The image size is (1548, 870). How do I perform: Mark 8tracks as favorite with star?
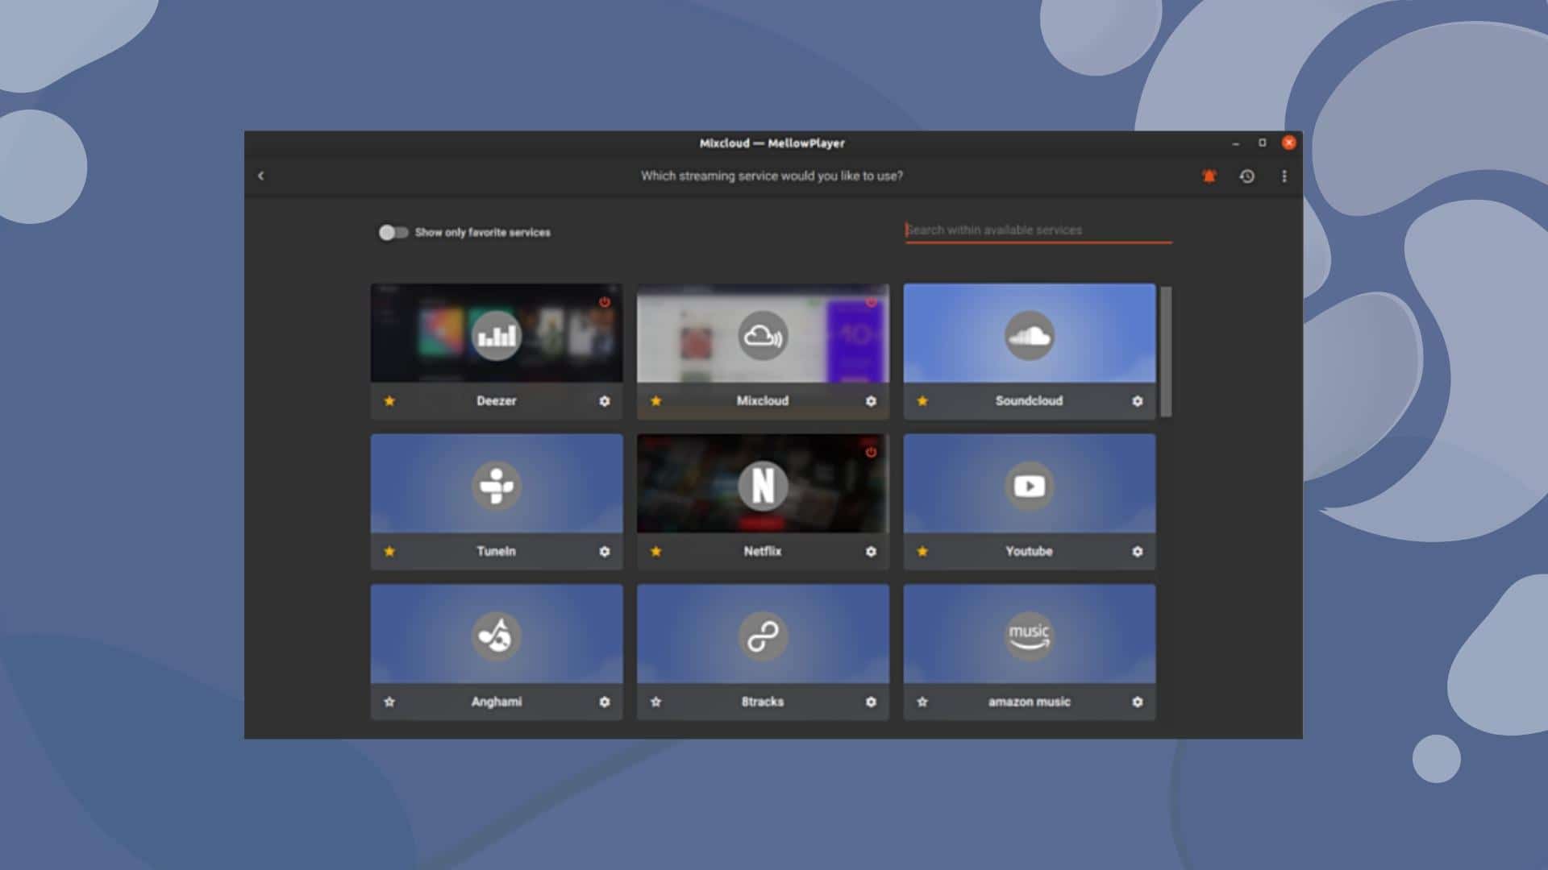656,702
